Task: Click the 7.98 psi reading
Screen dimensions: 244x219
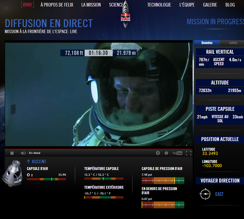Action: [x=147, y=175]
